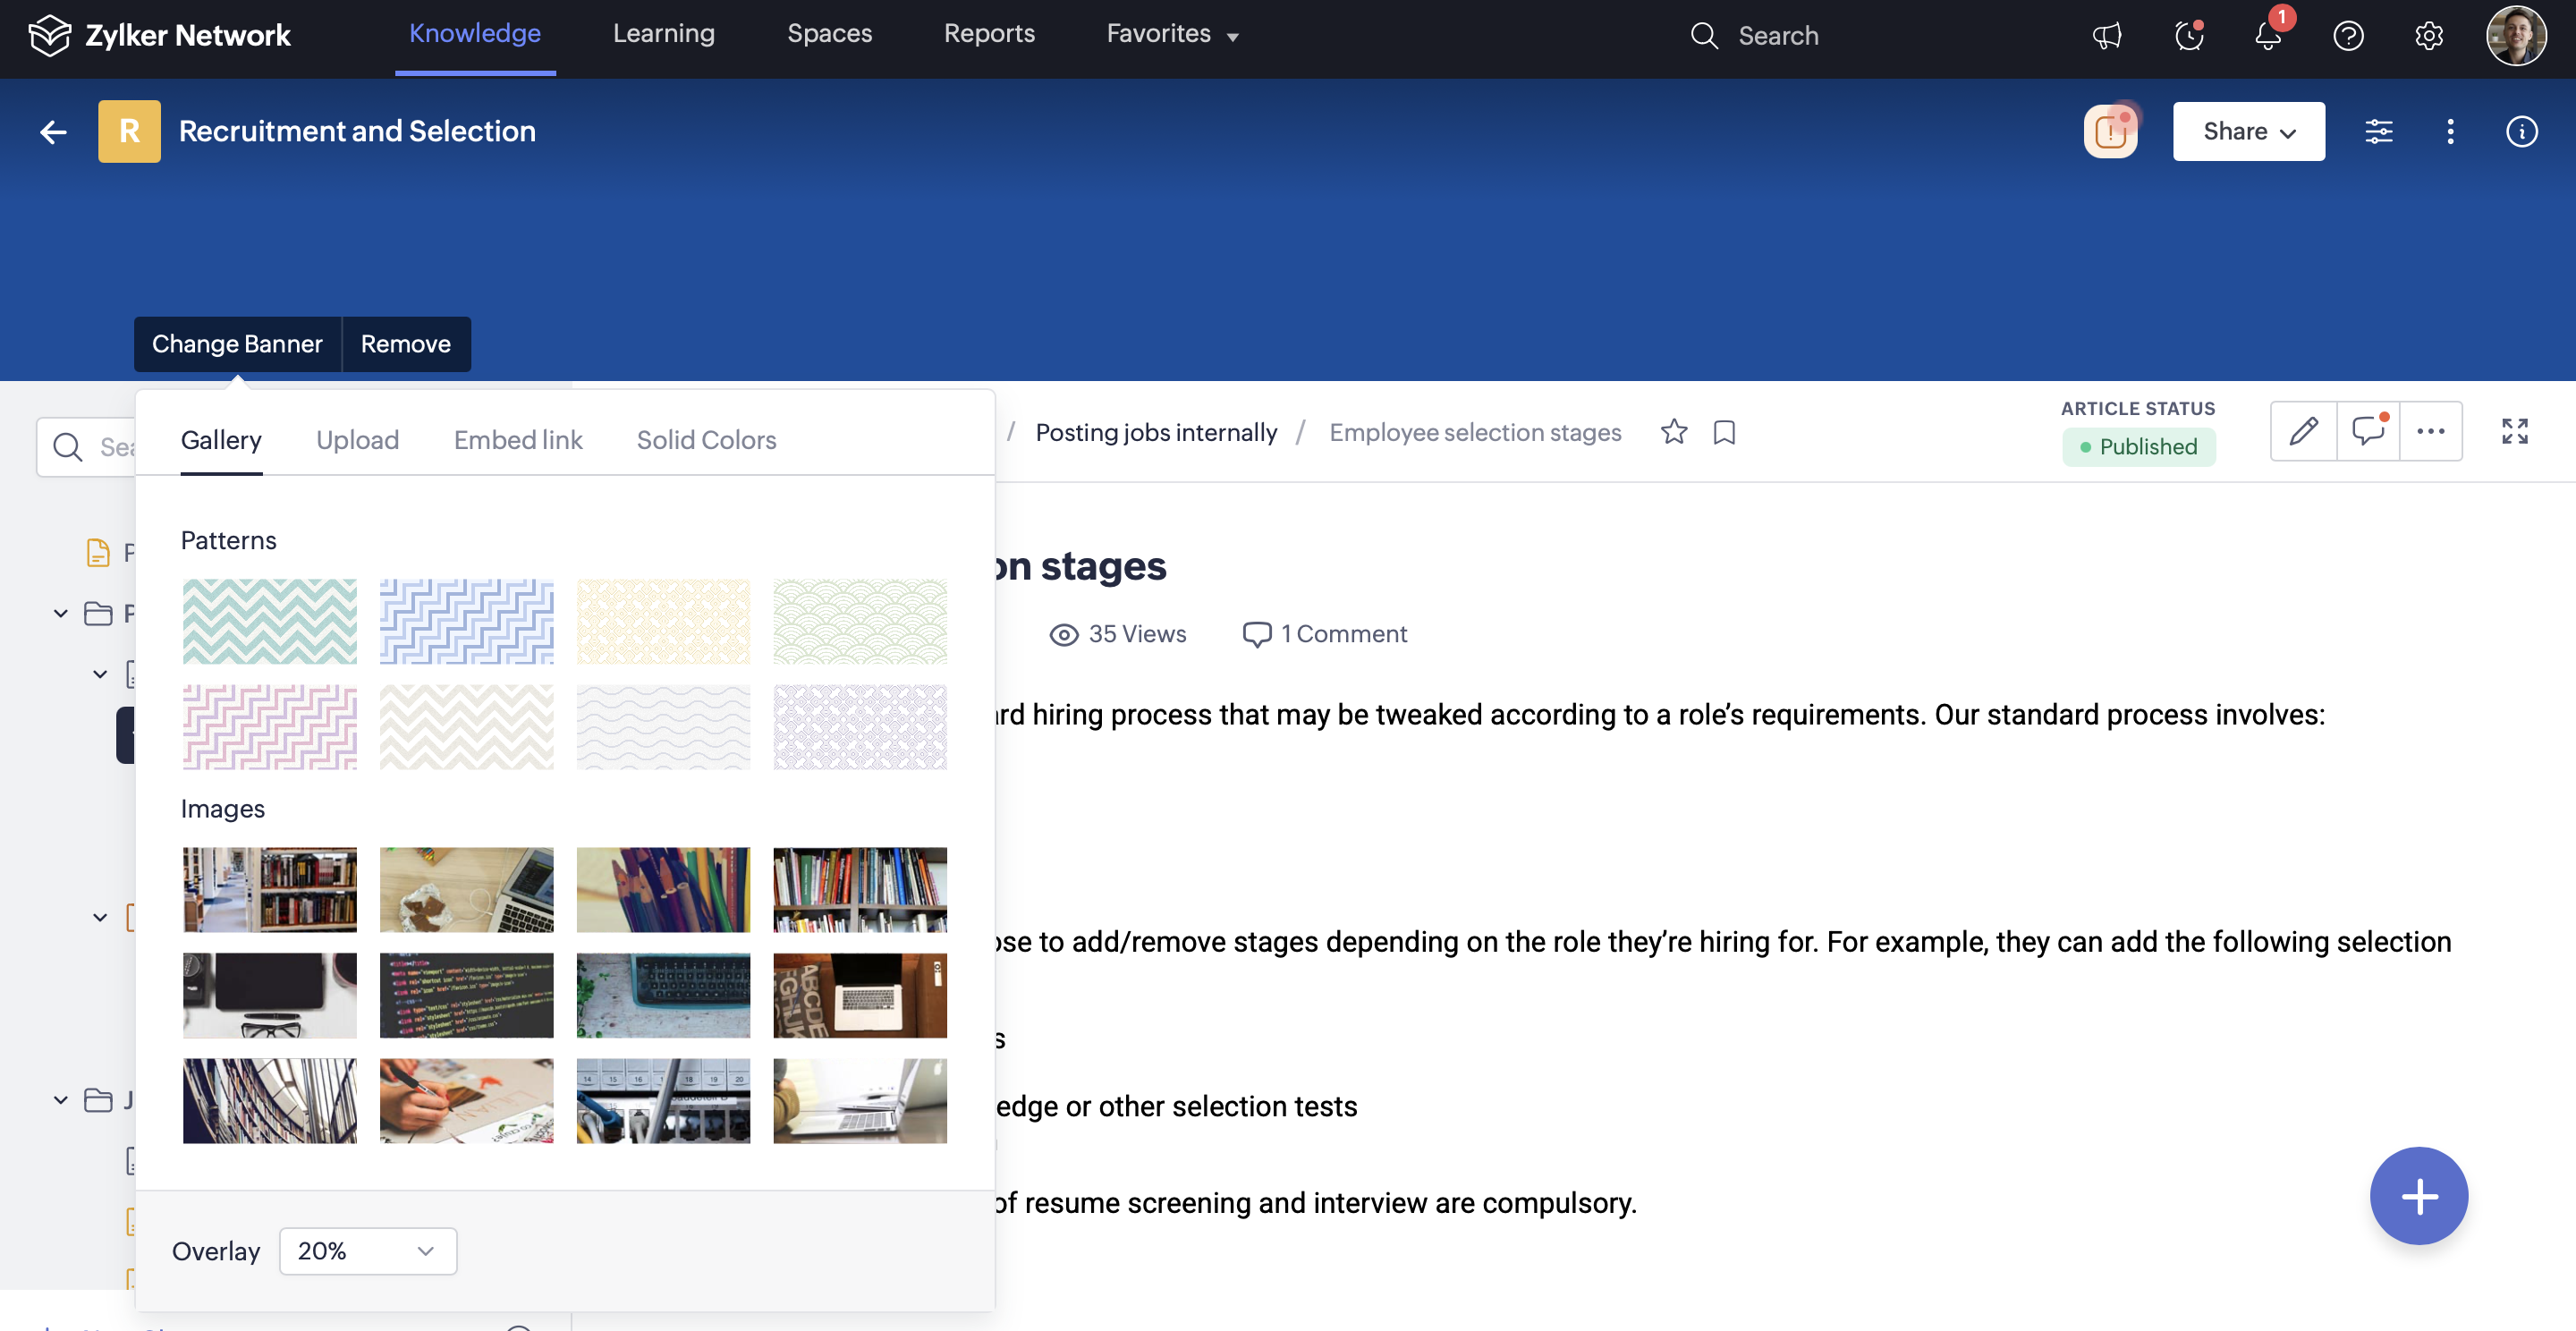The image size is (2576, 1331).
Task: Switch to the Upload tab
Action: 357,440
